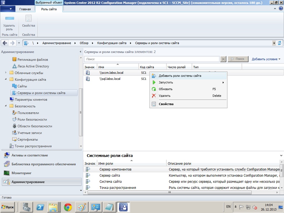This screenshot has width=284, height=213.
Task: Select Области безопасности node
Action: [35, 126]
